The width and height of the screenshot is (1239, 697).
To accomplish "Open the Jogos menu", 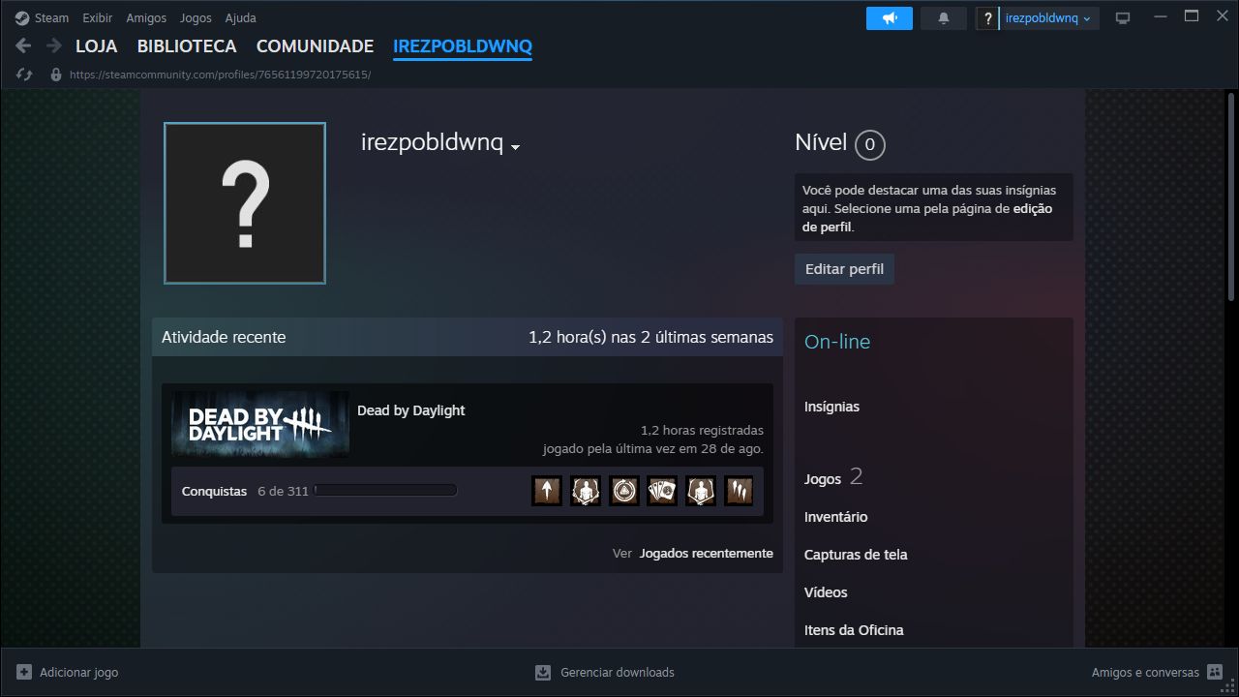I will coord(196,18).
